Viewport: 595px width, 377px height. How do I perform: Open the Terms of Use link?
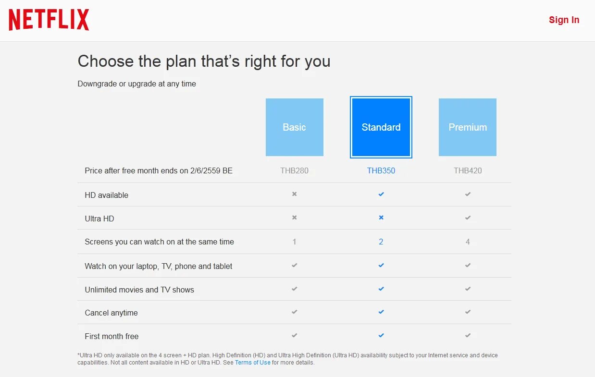[x=253, y=363]
